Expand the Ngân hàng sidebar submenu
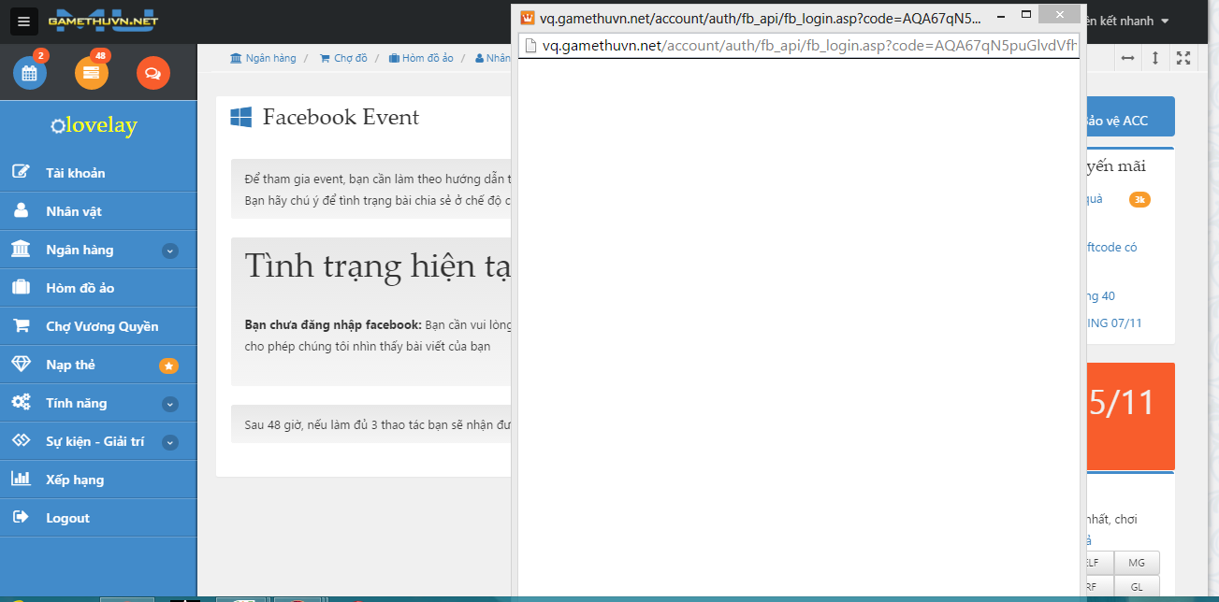 click(x=169, y=251)
